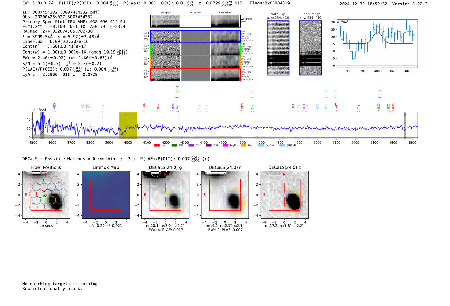Viewport: 450px width, 306px height.
Task: Click the gray hatched band near 5460Å
Action: (405, 125)
